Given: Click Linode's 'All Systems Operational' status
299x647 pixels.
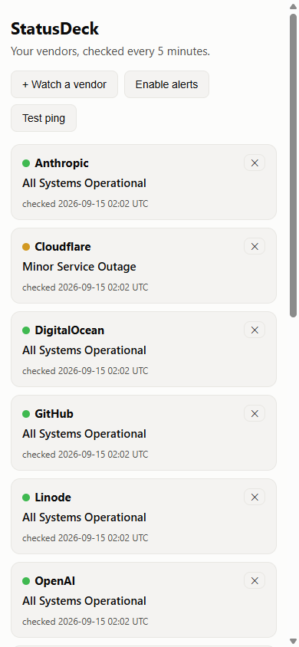Looking at the screenshot, I should coord(84,517).
